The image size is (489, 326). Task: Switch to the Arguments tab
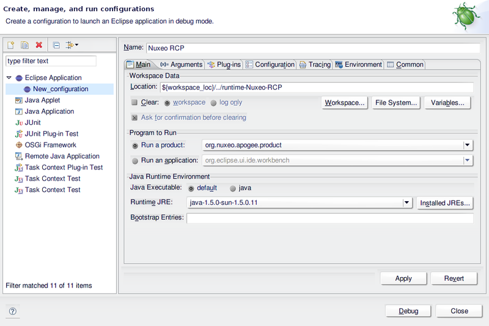coord(181,65)
